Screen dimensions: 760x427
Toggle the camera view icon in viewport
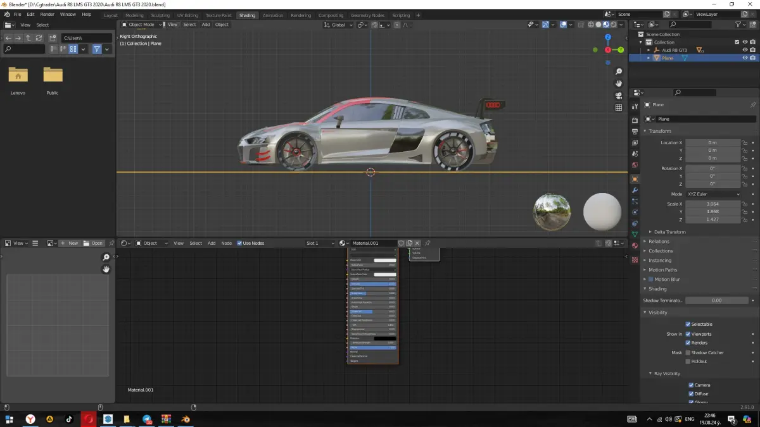pos(619,96)
